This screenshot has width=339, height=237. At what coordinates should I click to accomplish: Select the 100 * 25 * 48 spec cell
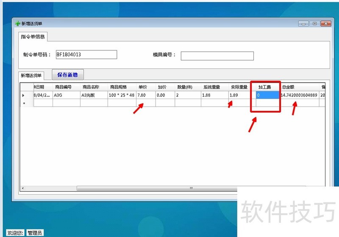[x=122, y=95]
